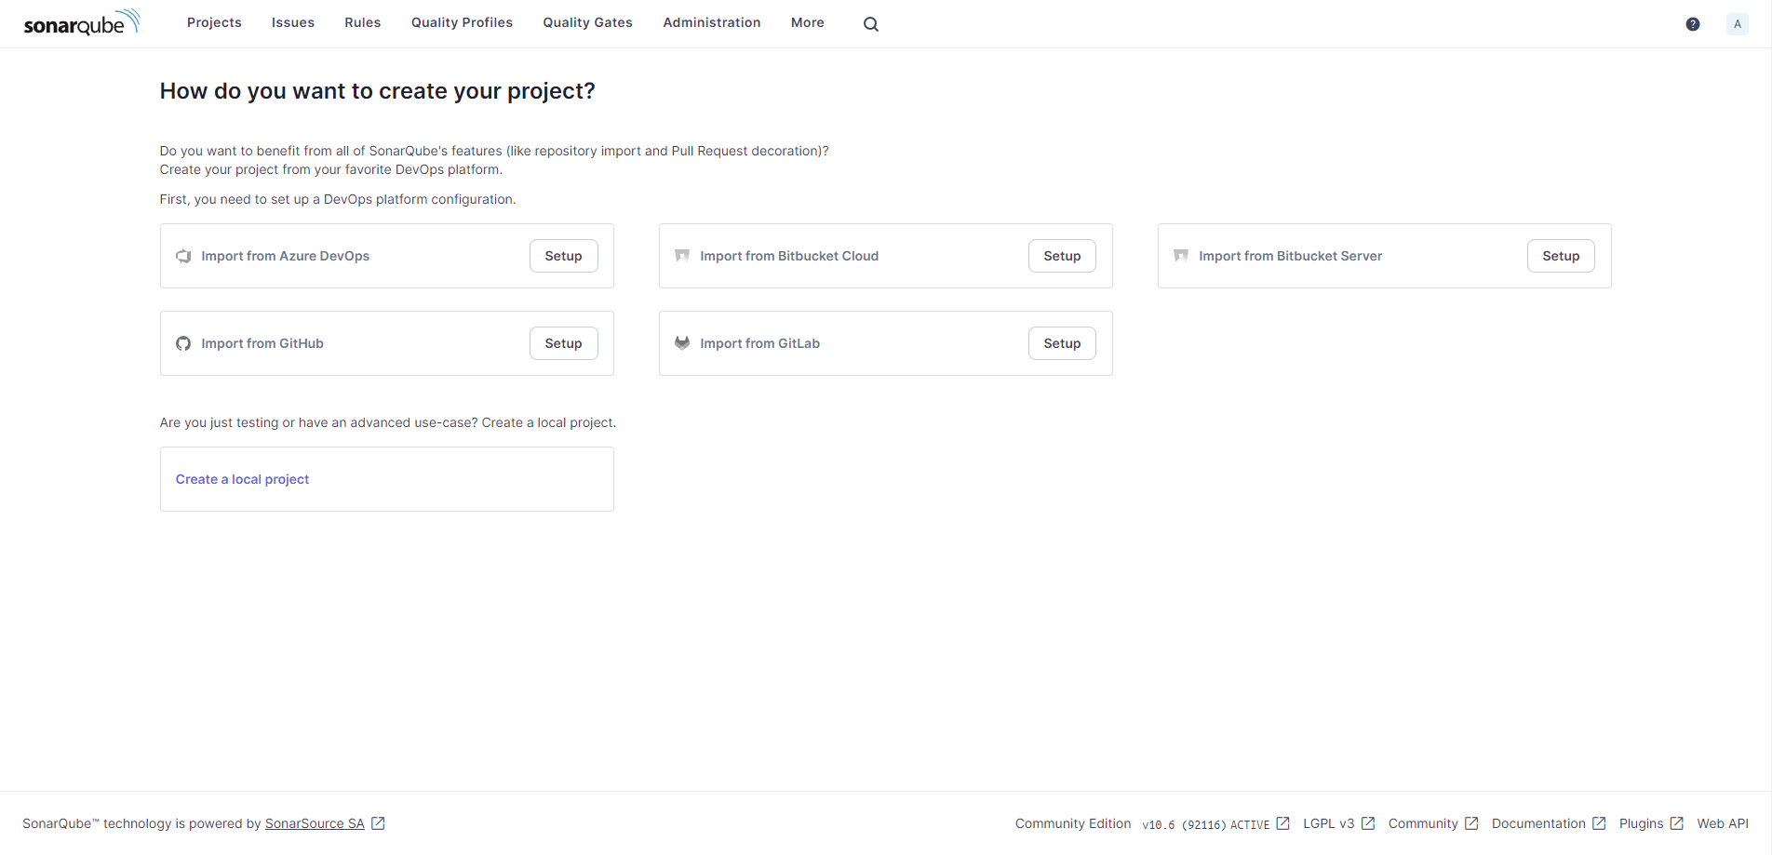Click the external link icon next to Documentation
Screen dimensions: 1772x855
pos(1602,822)
